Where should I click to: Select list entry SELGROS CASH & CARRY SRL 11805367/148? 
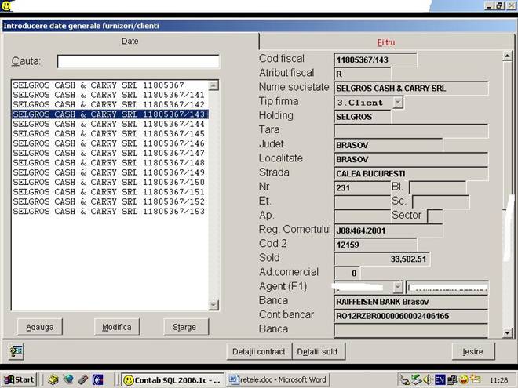109,163
